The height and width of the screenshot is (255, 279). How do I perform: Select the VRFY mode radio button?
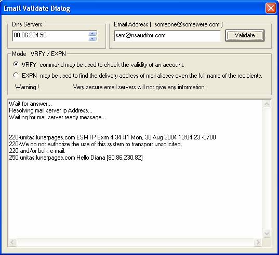[x=16, y=64]
